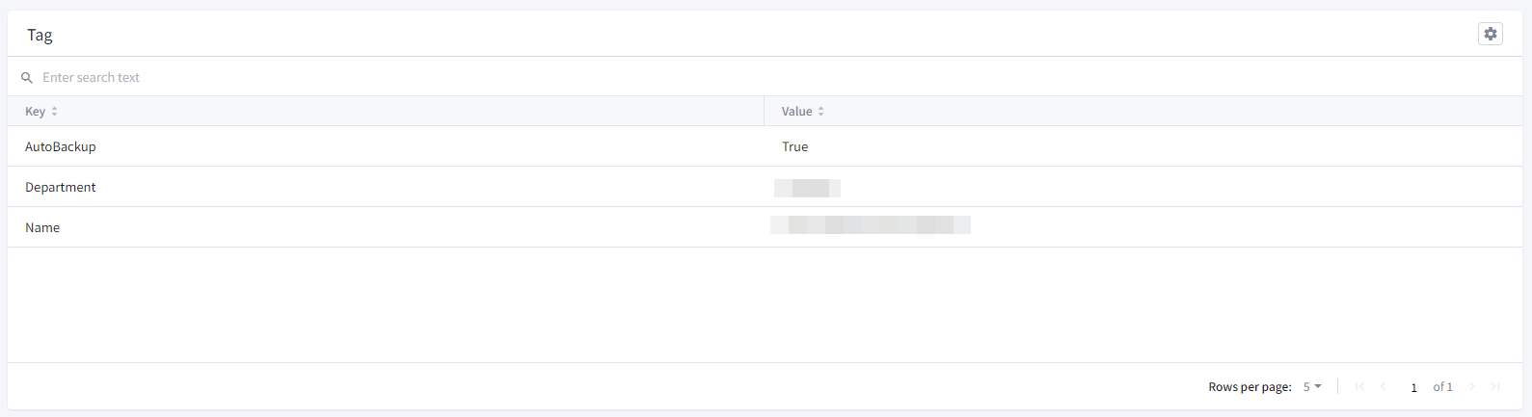Open the Tag panel settings gear
This screenshot has width=1532, height=417.
point(1491,34)
